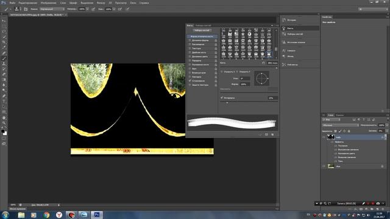Select the Crop tool

(4, 42)
